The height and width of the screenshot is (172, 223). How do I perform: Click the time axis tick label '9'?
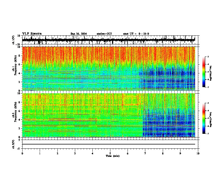pos(180,153)
